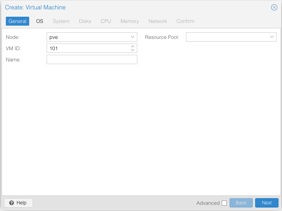Image resolution: width=282 pixels, height=211 pixels.
Task: Click the Advanced label text
Action: [x=208, y=203]
